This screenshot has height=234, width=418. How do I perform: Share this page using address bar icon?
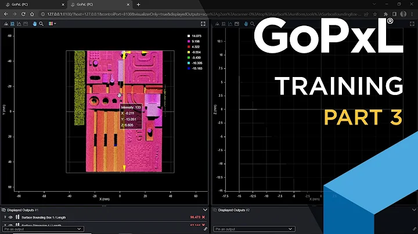coord(366,14)
